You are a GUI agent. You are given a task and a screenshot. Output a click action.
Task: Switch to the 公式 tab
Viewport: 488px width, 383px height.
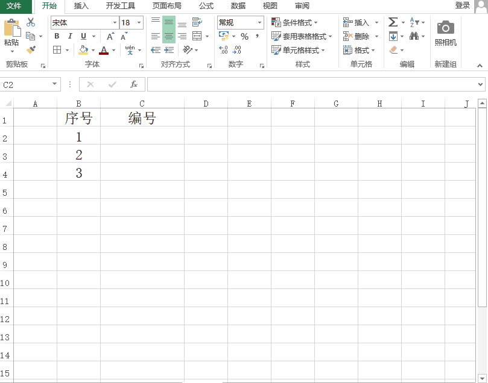206,6
